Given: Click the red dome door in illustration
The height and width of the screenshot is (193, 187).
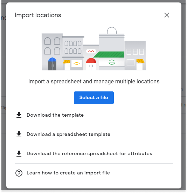Looking at the screenshot, I should (x=91, y=64).
